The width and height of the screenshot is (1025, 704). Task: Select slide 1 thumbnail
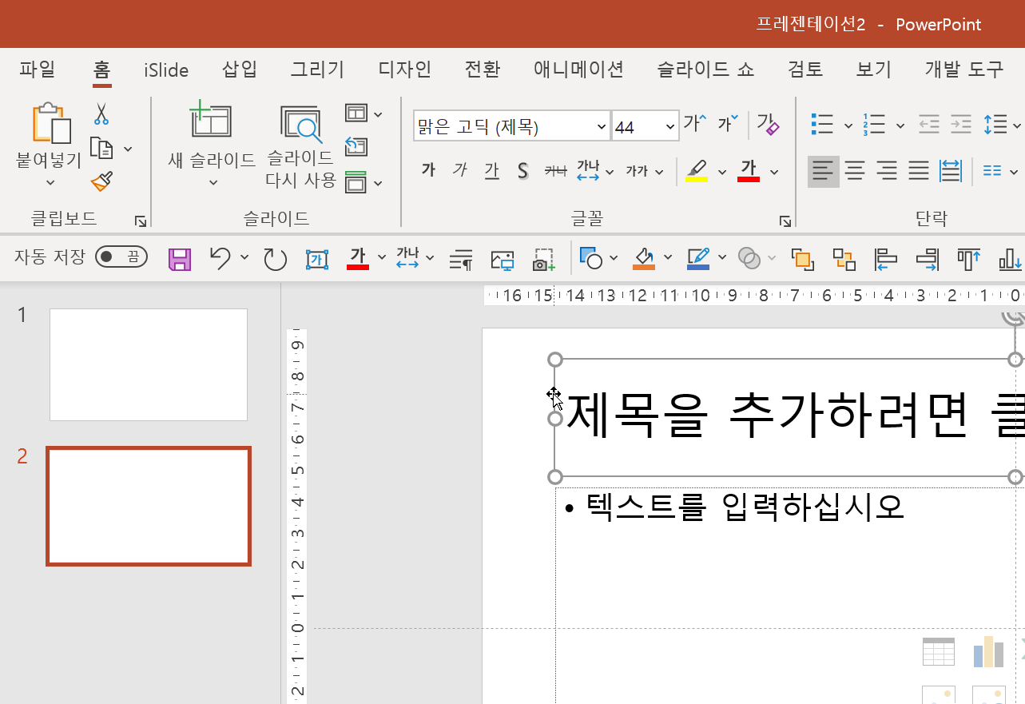(x=149, y=364)
